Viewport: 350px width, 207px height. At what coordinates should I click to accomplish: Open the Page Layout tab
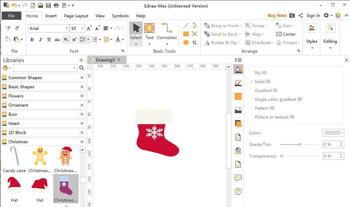click(76, 16)
